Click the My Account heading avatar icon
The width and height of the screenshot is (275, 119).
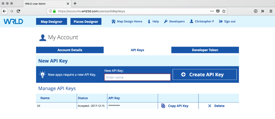click(43, 38)
